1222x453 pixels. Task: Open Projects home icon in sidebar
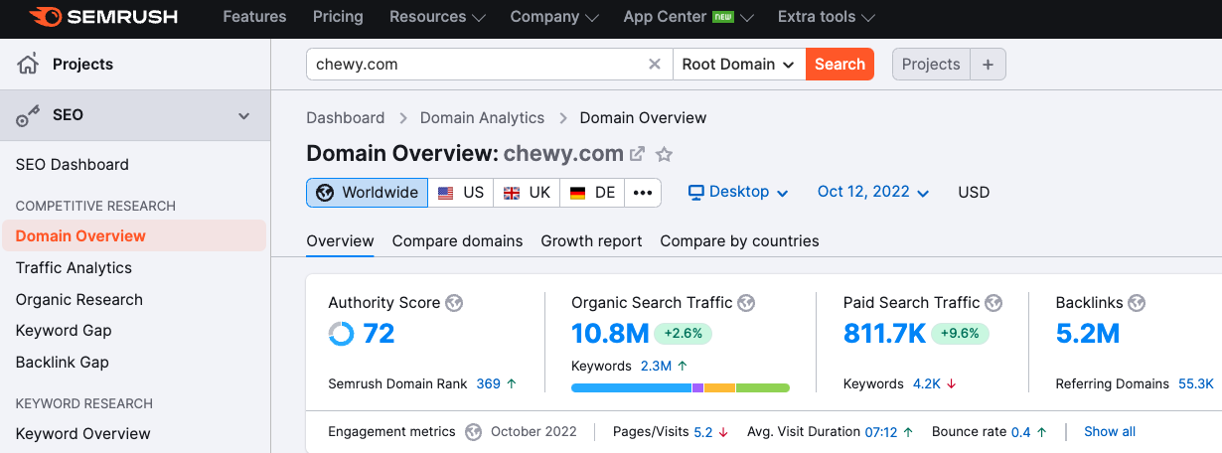tap(28, 65)
